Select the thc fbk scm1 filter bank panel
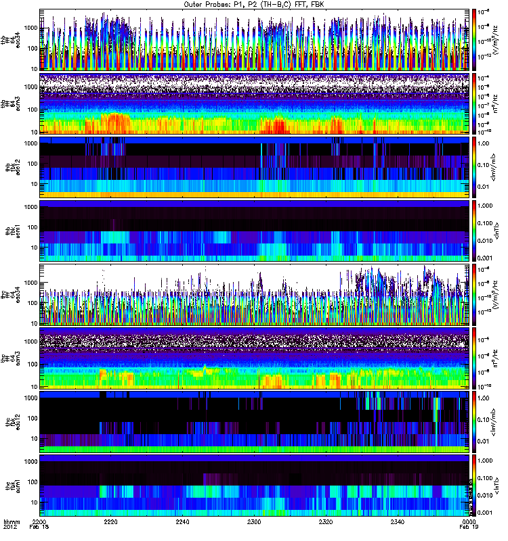The width and height of the screenshot is (508, 541). tap(254, 486)
